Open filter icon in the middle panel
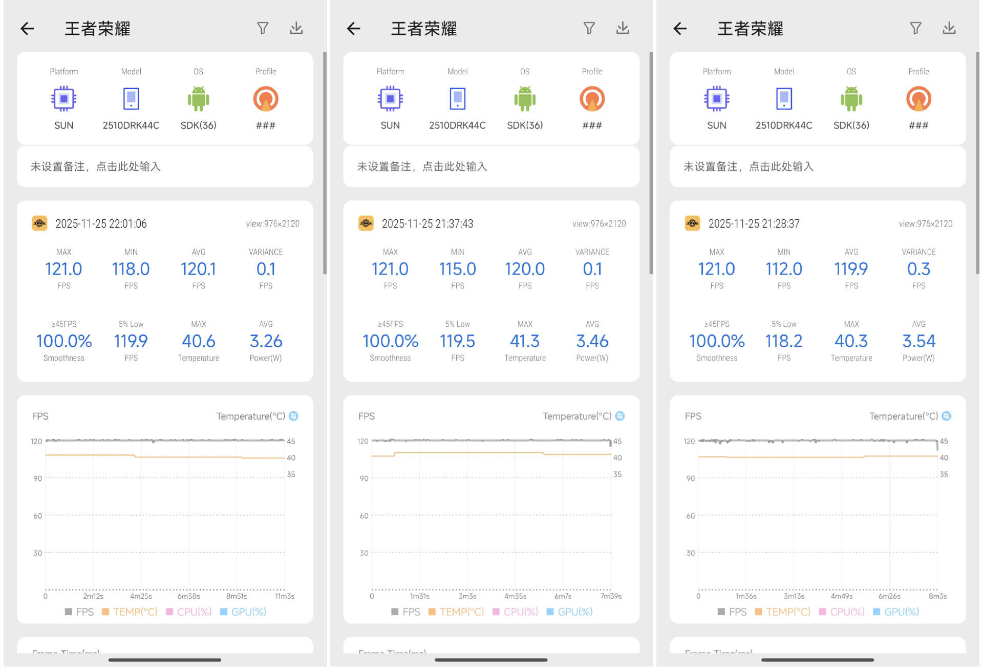 click(589, 28)
